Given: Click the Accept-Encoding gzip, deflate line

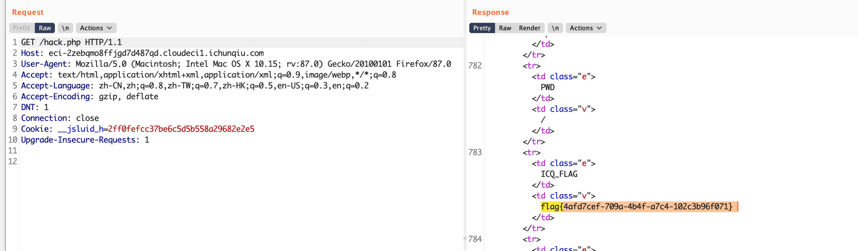Looking at the screenshot, I should [x=90, y=96].
